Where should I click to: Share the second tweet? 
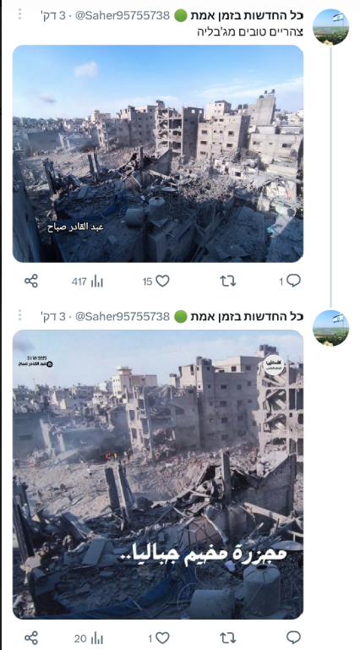31,637
